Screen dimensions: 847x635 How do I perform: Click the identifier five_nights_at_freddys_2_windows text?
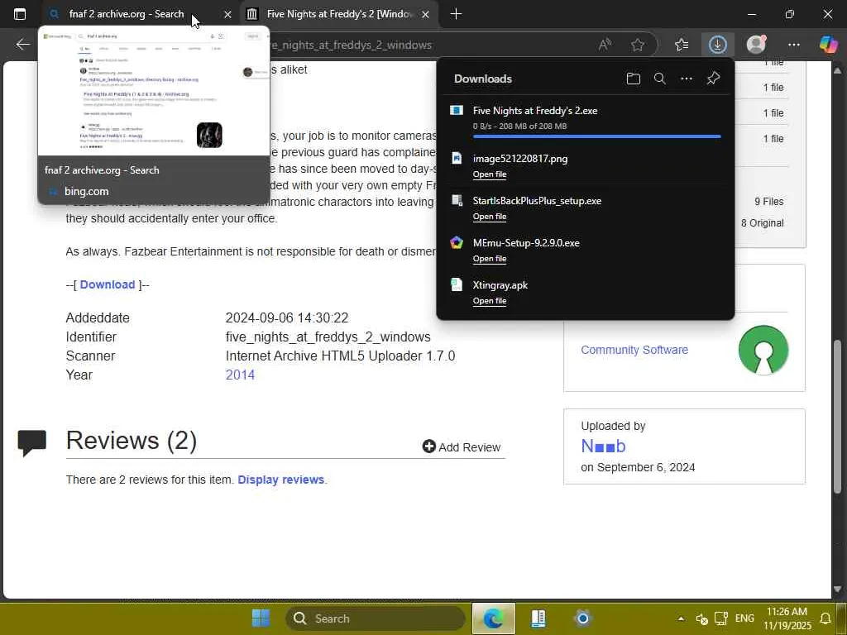click(328, 337)
